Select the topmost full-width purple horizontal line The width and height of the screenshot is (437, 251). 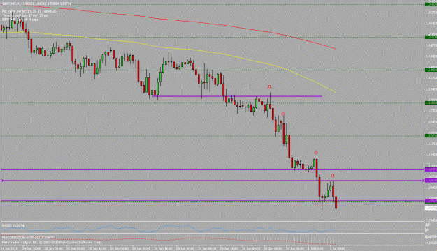(213, 169)
